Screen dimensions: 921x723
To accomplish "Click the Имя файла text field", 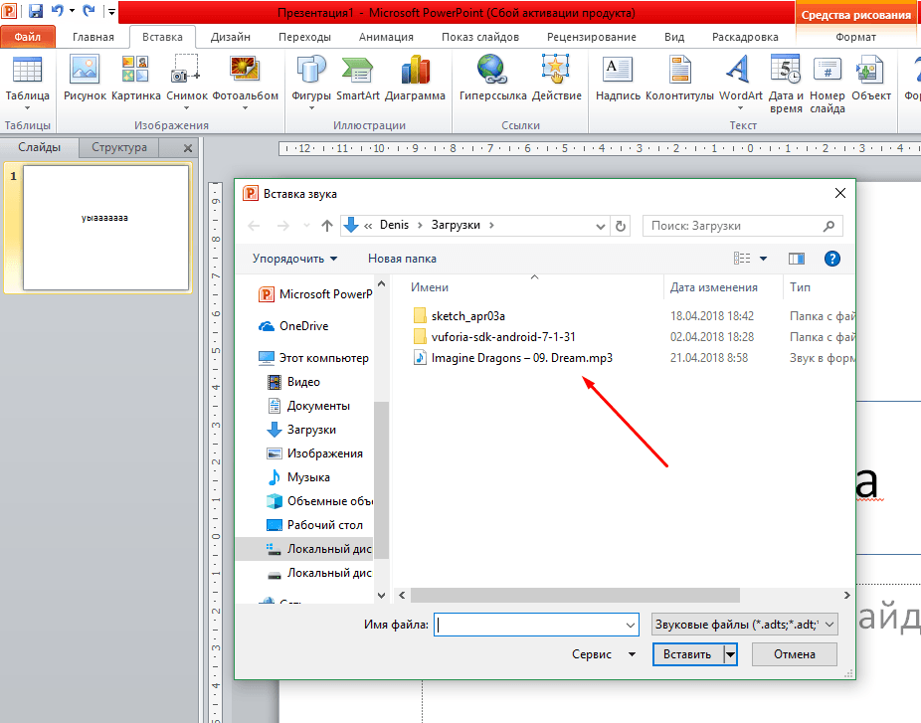I will point(530,625).
